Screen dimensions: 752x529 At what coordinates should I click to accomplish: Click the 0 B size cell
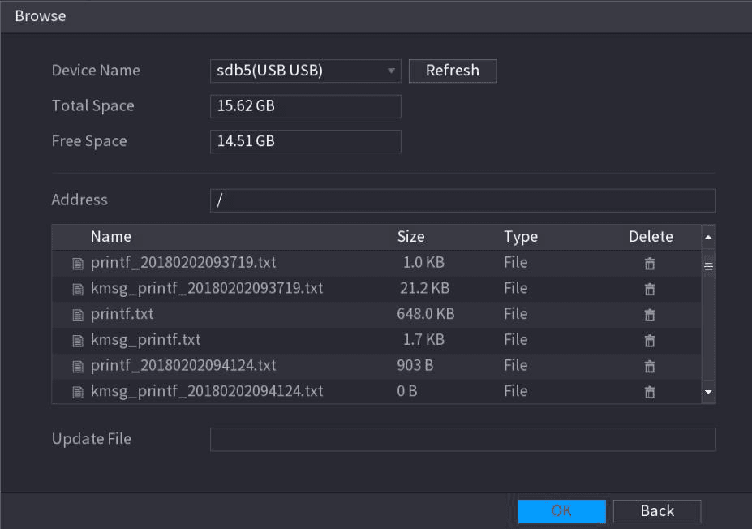click(x=406, y=391)
